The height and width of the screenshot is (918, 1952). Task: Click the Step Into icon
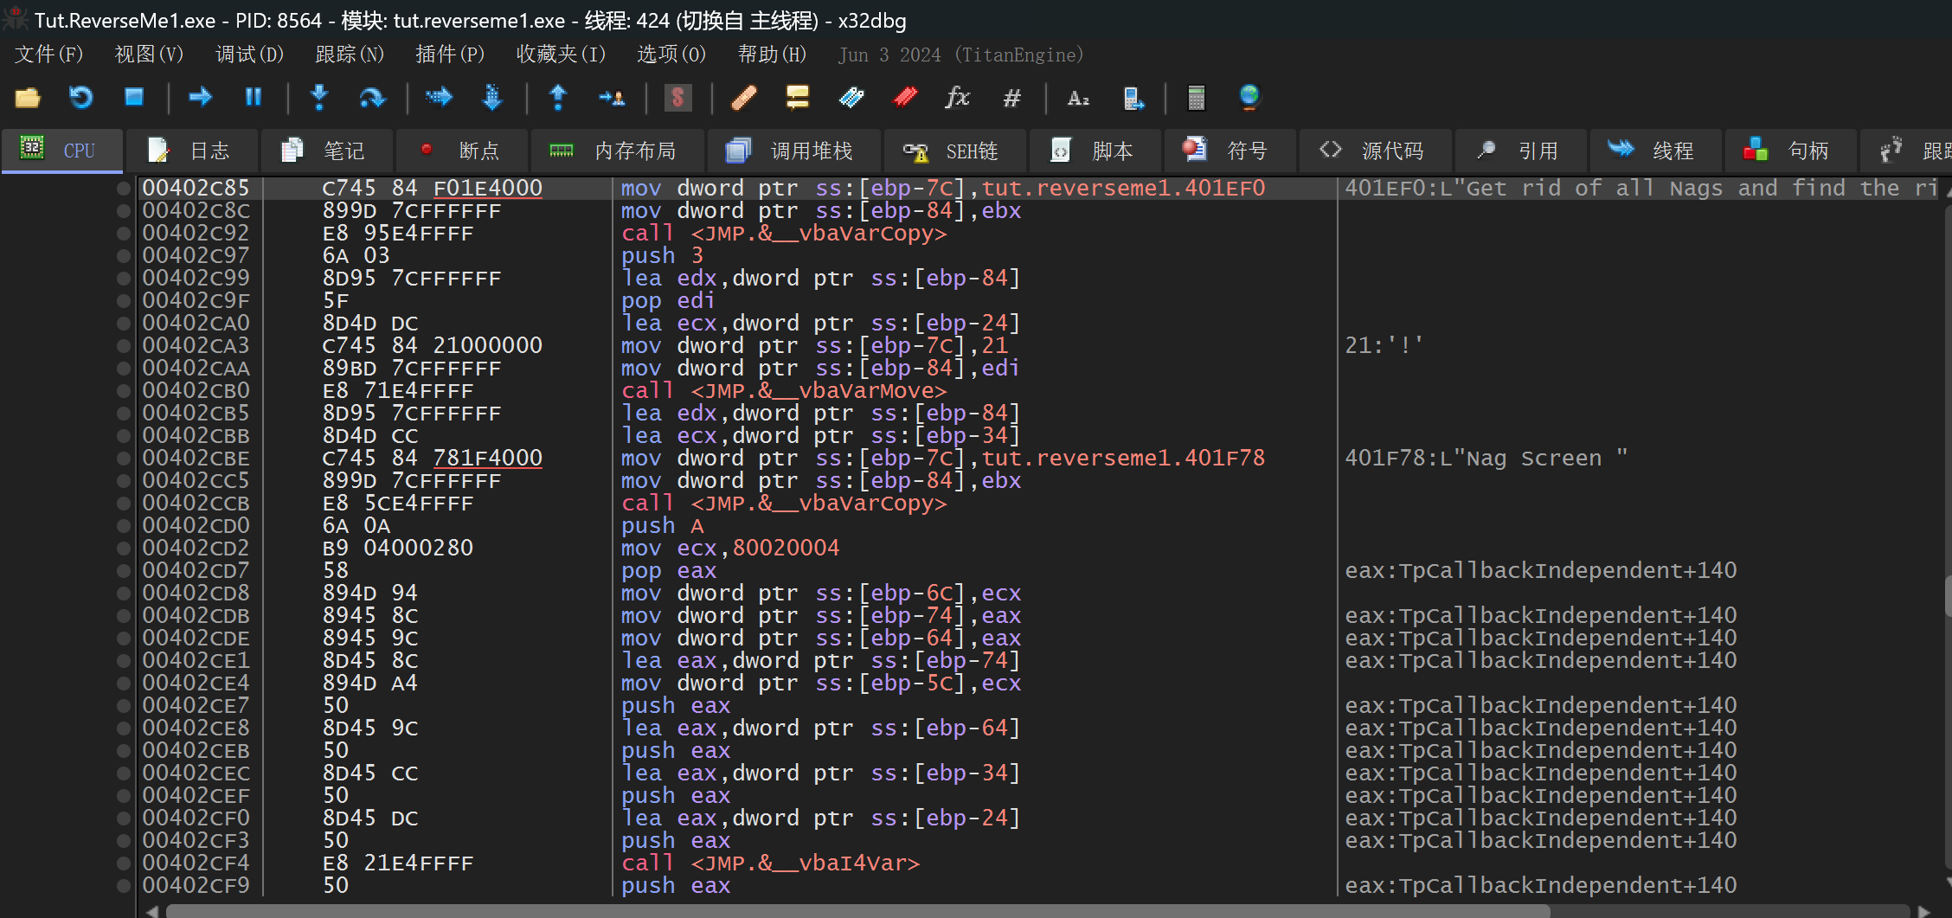(319, 98)
